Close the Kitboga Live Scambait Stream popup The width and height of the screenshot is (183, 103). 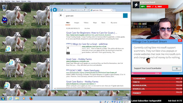[x=180, y=41]
